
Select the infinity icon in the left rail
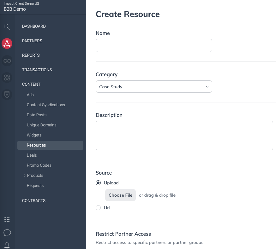tap(7, 61)
